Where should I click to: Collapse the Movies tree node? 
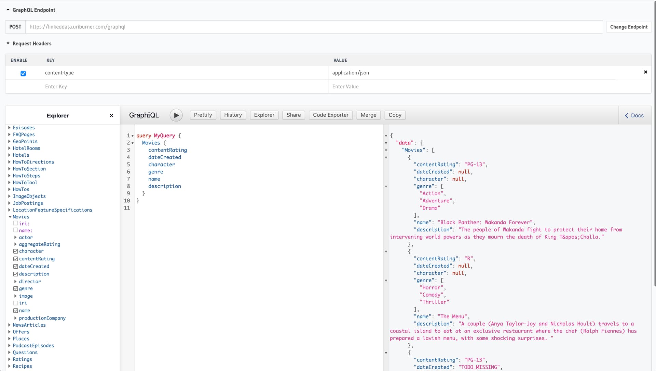(x=10, y=217)
